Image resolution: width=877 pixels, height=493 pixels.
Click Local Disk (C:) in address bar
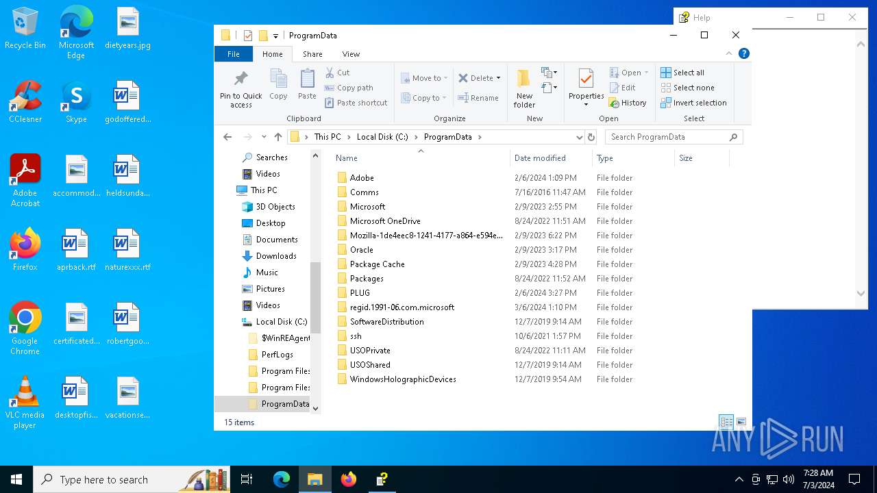(x=382, y=137)
